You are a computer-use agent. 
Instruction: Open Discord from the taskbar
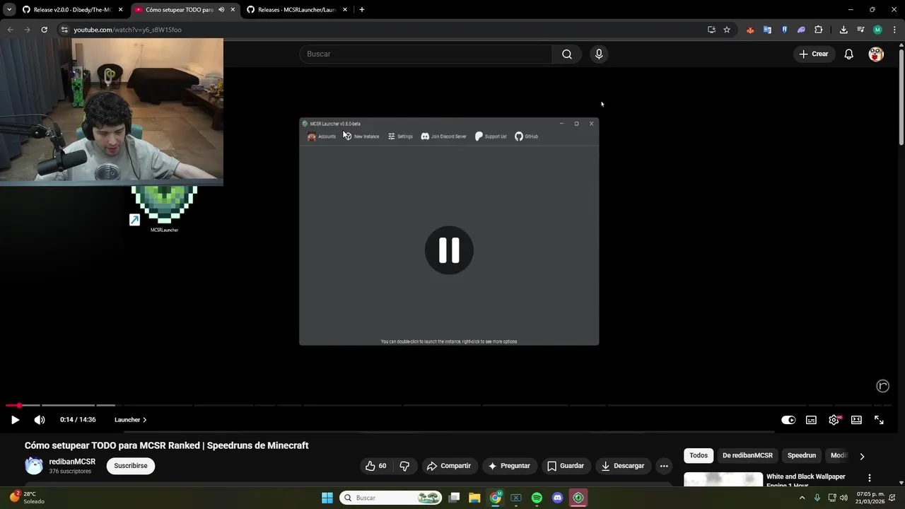point(557,498)
